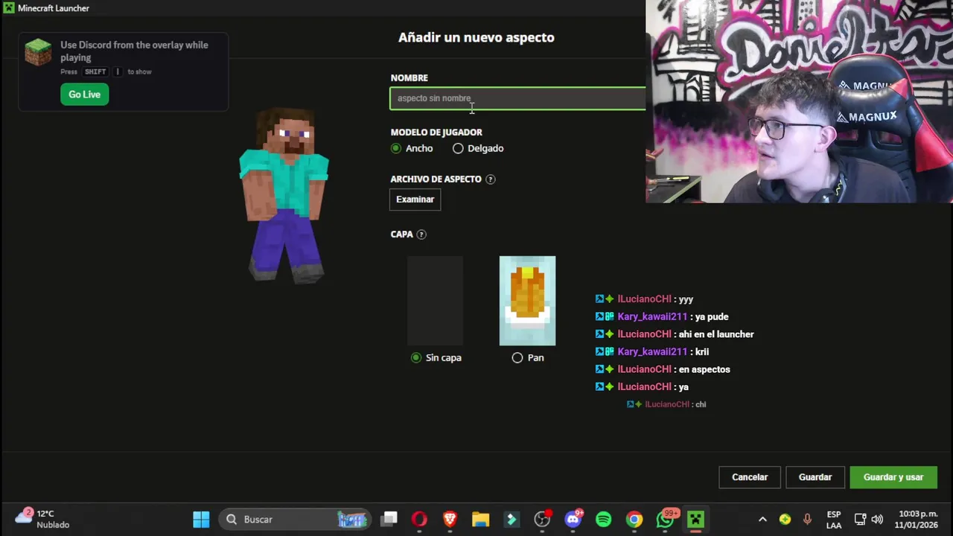Click chat message 'ahi en el launcher'
Viewport: 953px width, 536px height.
pos(716,334)
